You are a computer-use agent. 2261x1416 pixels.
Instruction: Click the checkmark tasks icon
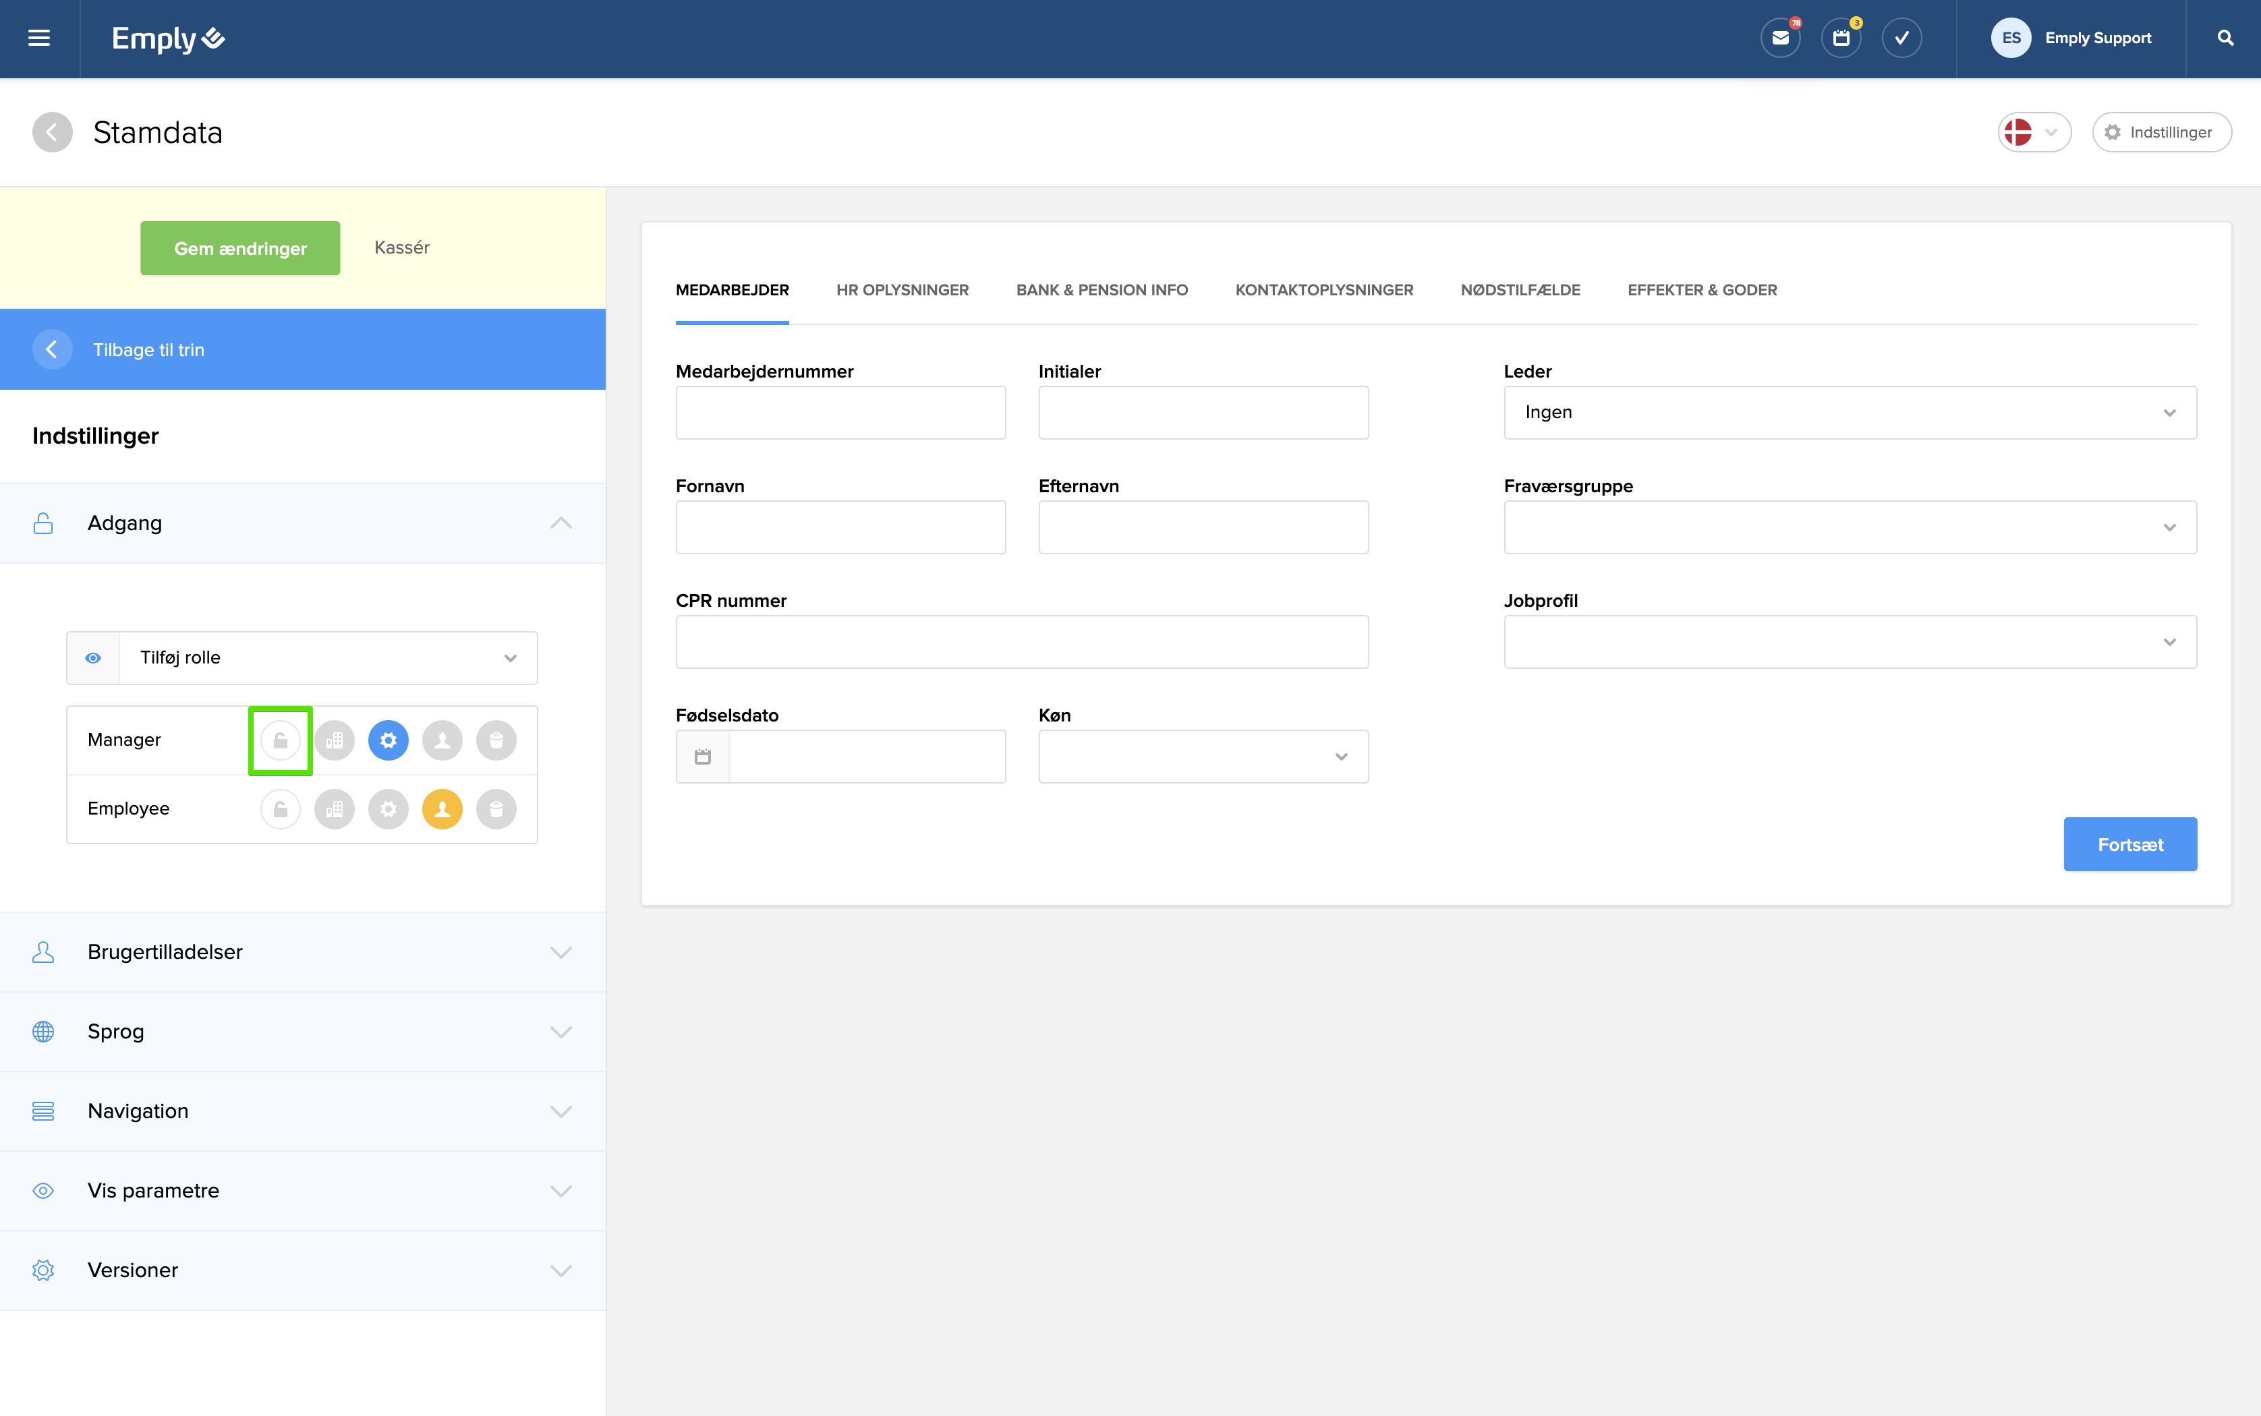point(1901,38)
